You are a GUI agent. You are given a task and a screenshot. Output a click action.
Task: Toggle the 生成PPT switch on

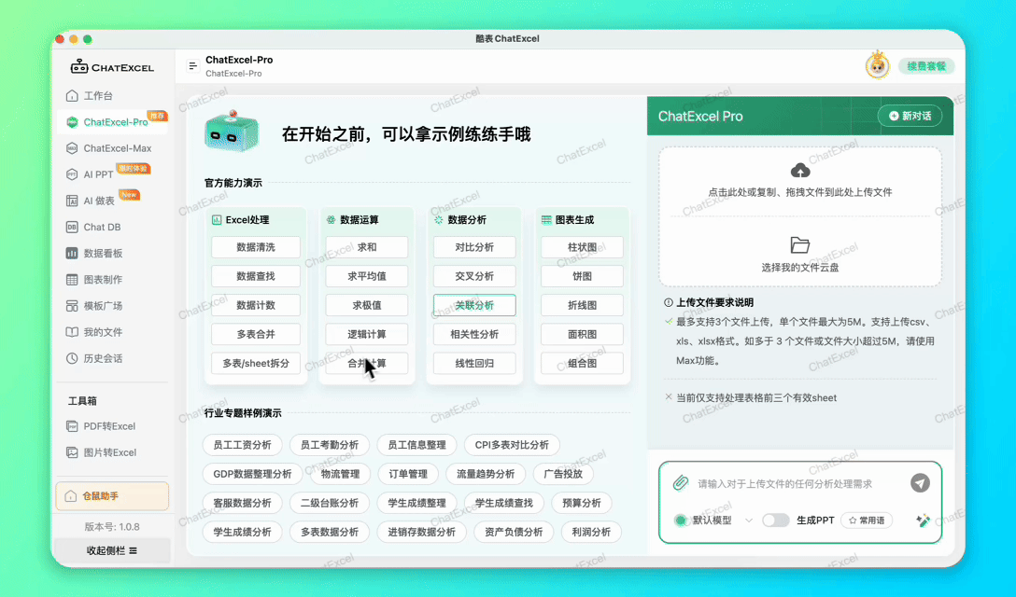click(776, 521)
